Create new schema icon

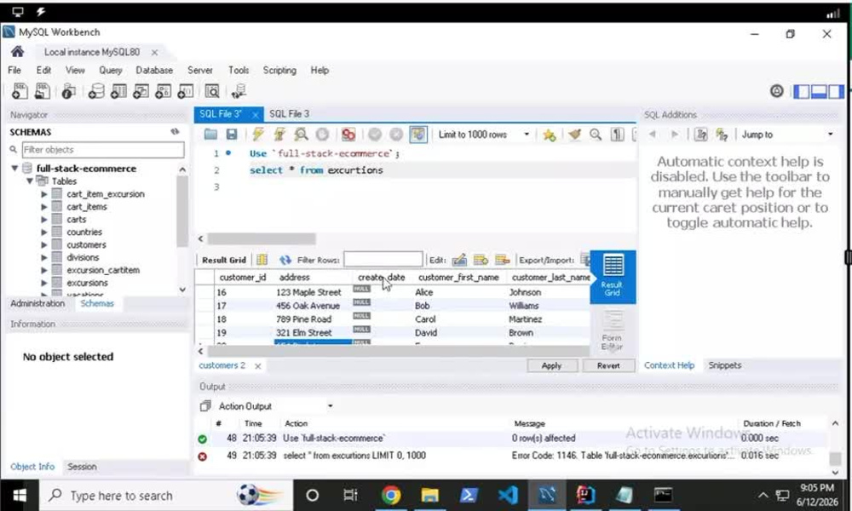click(x=96, y=91)
